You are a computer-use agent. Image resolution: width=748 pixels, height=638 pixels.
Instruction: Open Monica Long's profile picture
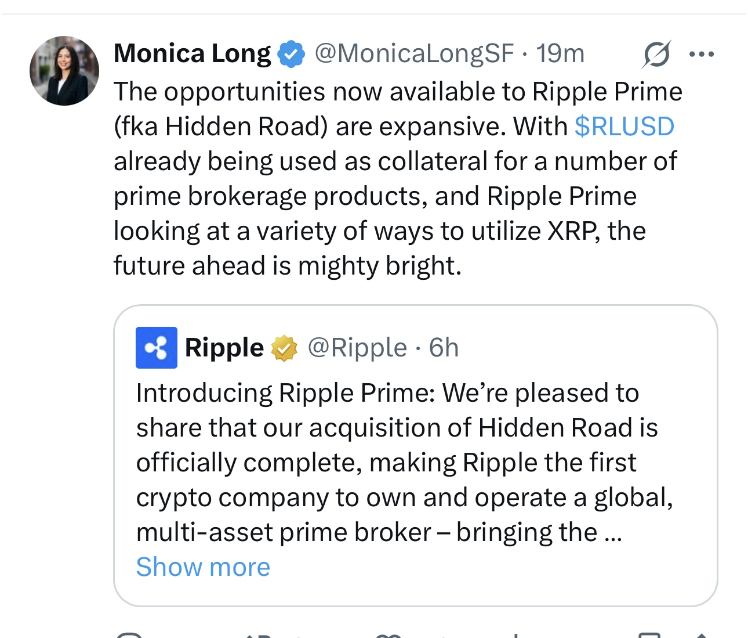(64, 71)
